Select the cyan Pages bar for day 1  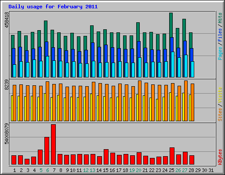(15, 71)
